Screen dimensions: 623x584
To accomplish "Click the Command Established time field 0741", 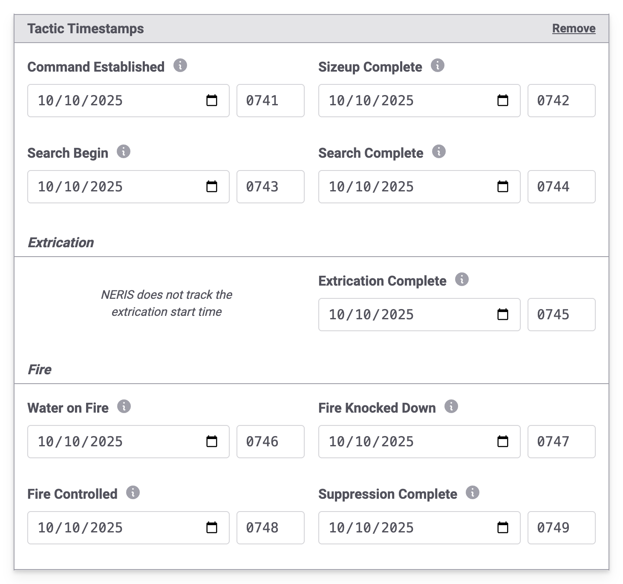I will coord(270,101).
